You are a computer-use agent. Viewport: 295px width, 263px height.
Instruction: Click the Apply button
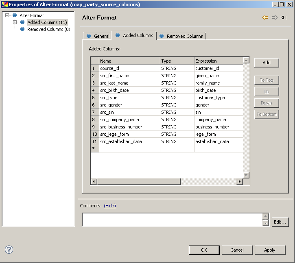pos(269,250)
